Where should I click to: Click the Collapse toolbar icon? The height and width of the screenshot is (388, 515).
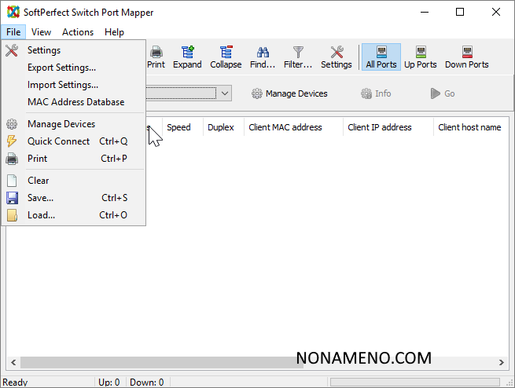(226, 57)
